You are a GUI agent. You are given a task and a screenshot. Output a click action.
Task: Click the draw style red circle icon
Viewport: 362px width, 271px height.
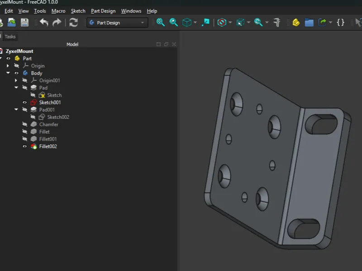[x=222, y=23]
